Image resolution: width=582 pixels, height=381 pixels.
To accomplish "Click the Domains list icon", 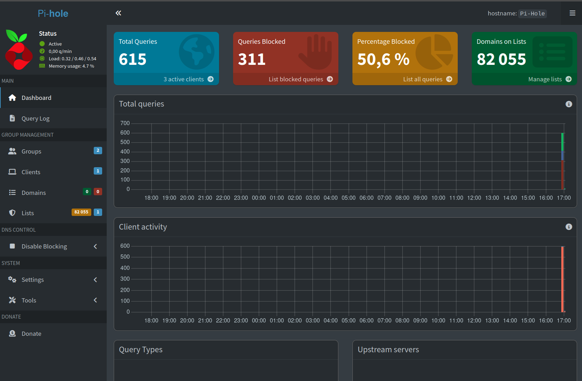I will click(12, 192).
